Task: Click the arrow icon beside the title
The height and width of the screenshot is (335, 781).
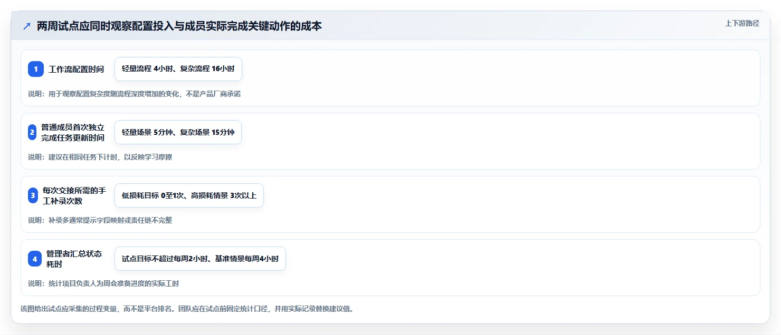Action: (26, 26)
